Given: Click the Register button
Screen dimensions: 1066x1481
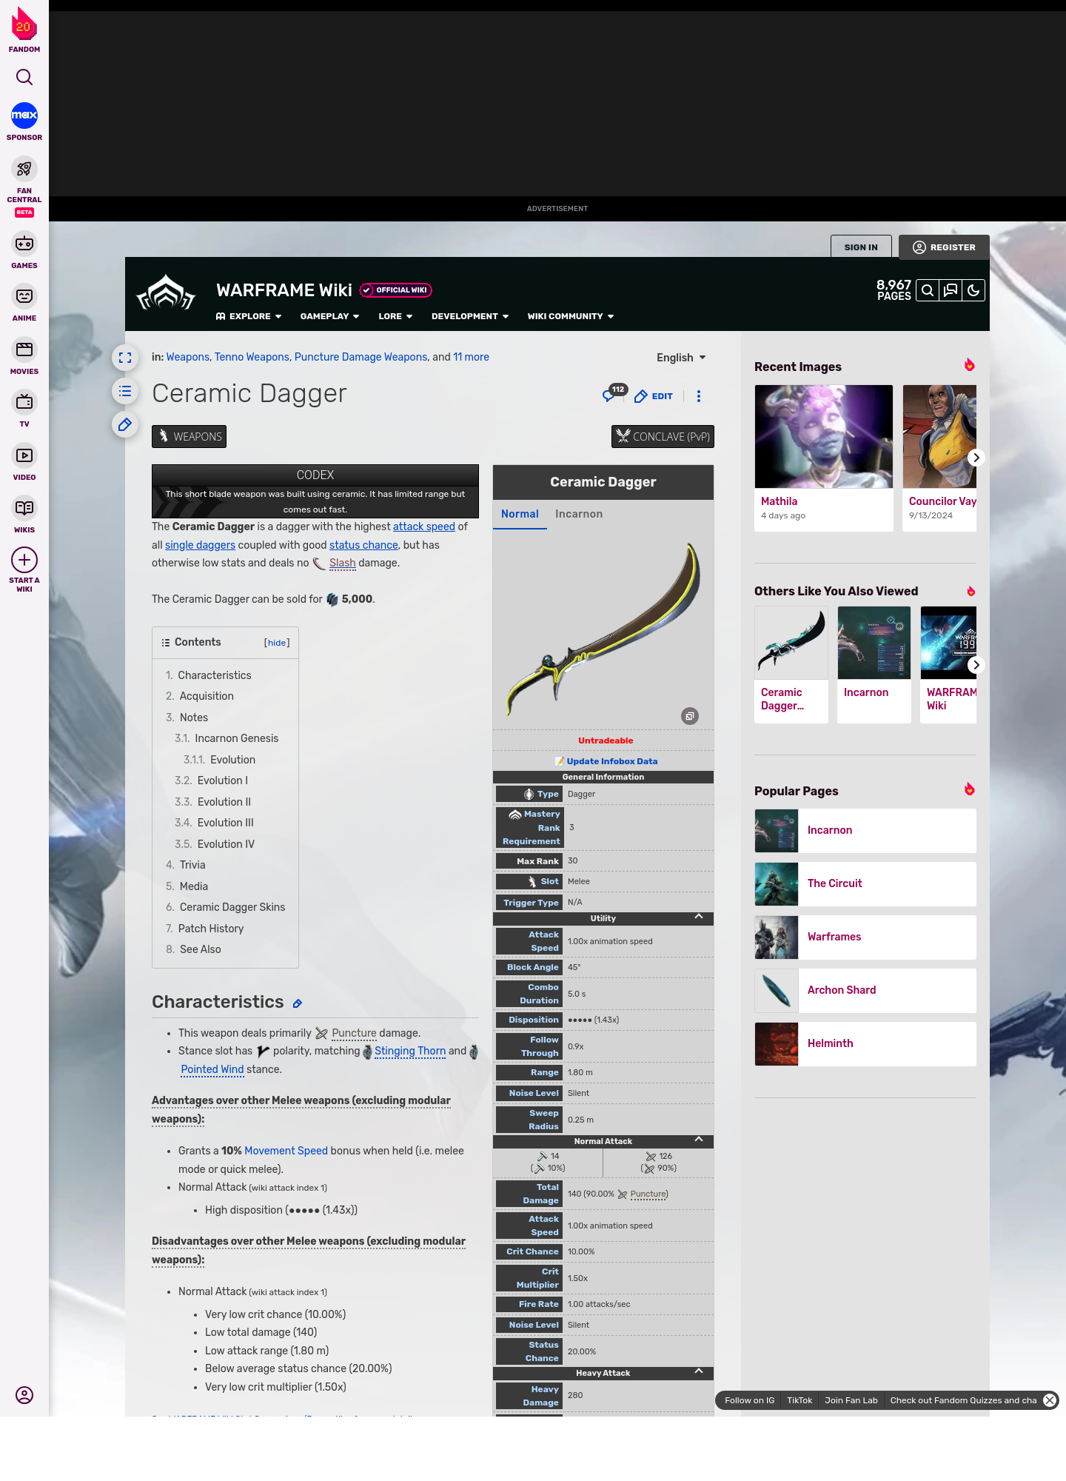Looking at the screenshot, I should point(944,247).
